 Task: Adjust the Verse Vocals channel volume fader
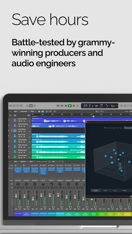[16, 196]
